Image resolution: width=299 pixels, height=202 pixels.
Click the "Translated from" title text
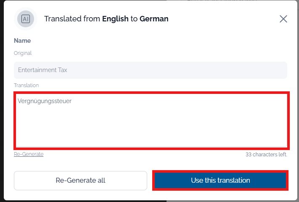(x=72, y=19)
